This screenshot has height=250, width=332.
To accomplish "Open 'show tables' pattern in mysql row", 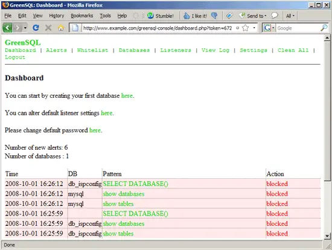I will click(118, 204).
